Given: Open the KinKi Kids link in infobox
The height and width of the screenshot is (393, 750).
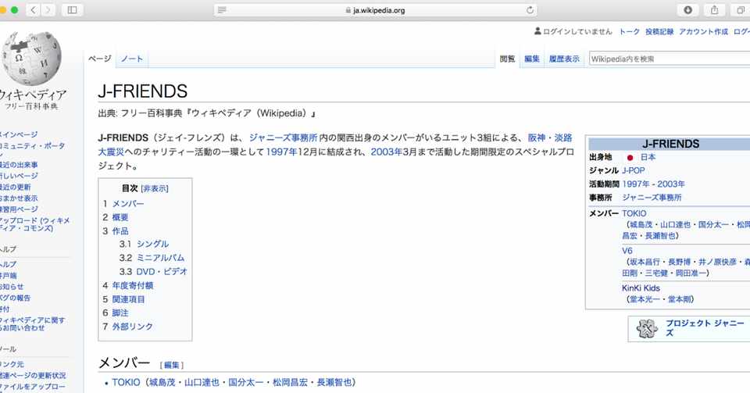Looking at the screenshot, I should (641, 288).
